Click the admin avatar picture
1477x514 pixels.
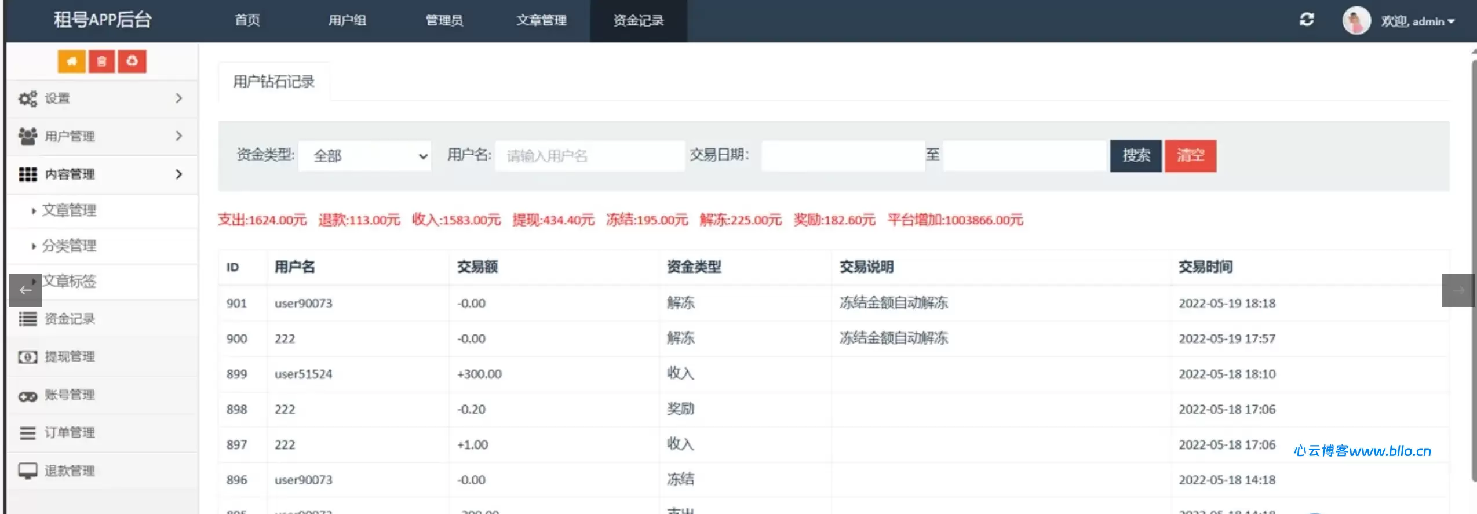(1356, 21)
